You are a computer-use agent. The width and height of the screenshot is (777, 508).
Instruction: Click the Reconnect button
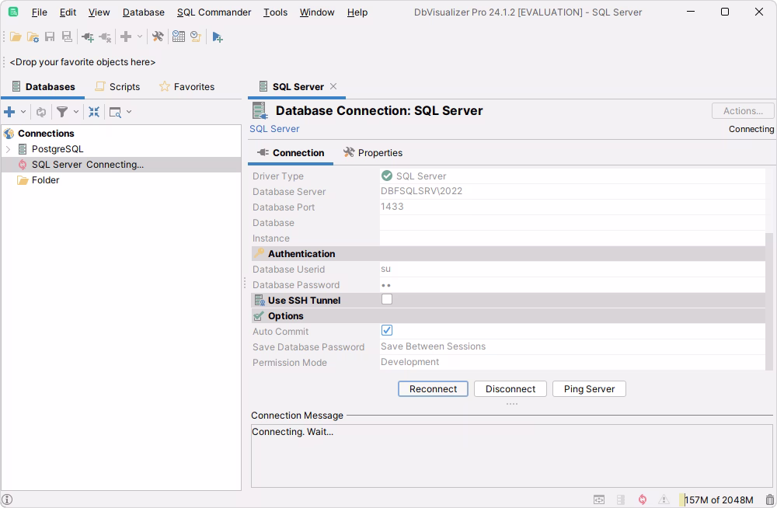433,389
